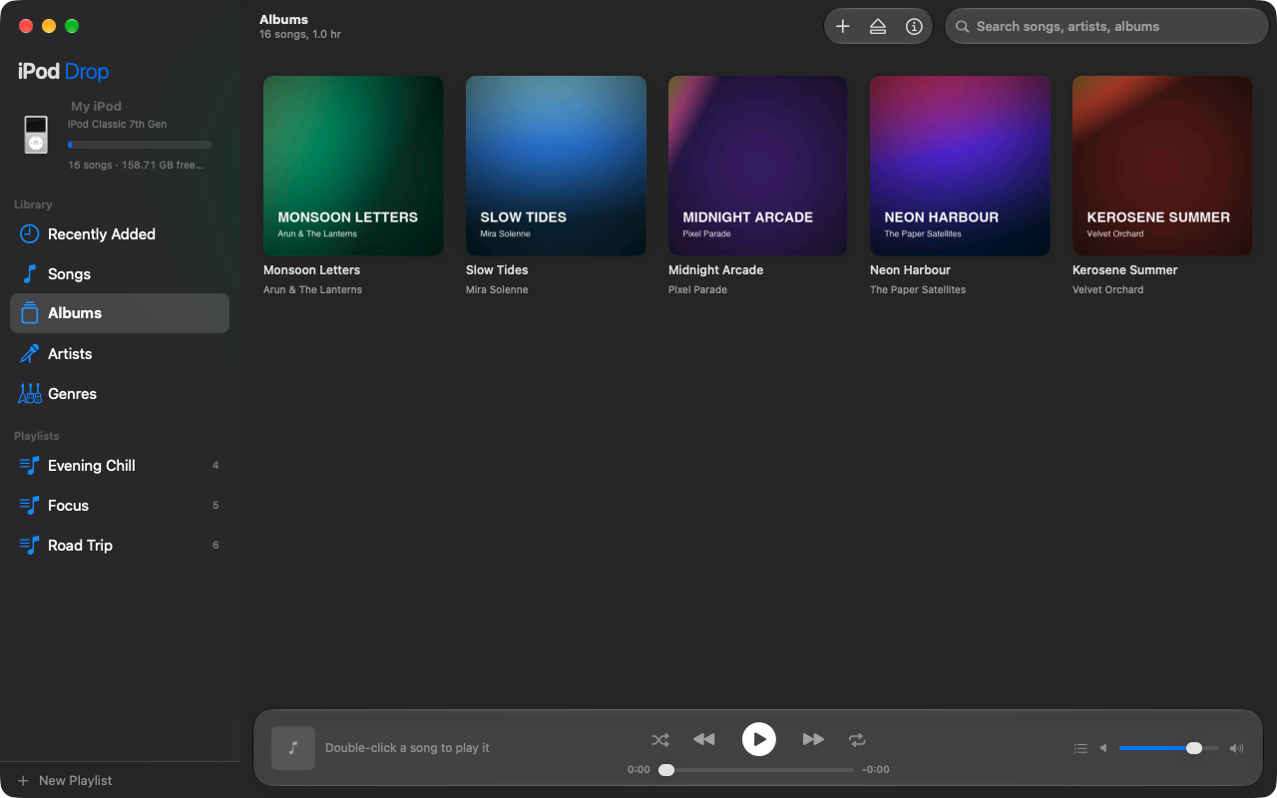The image size is (1277, 798).
Task: Click the iPod storage capacity bar
Action: (x=140, y=145)
